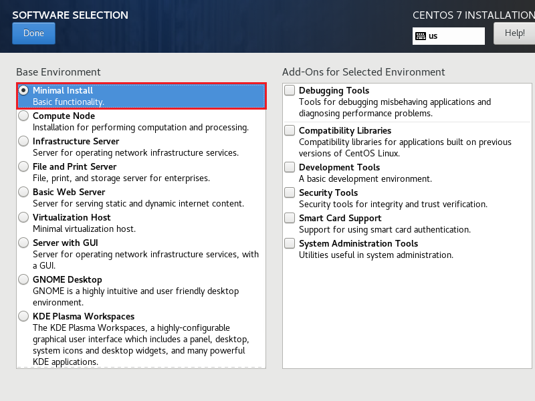Check System Administration Tools checkbox
Image resolution: width=535 pixels, height=401 pixels.
click(x=290, y=243)
